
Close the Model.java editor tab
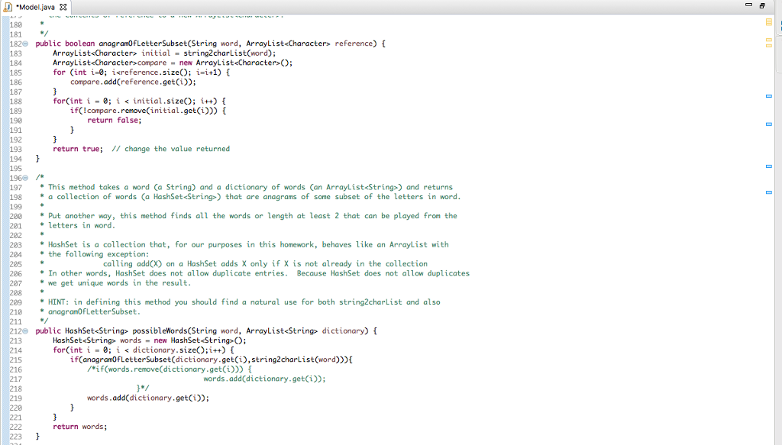(x=61, y=6)
